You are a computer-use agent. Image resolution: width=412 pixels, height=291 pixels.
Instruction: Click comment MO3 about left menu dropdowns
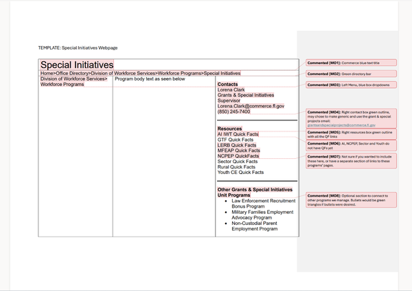tap(351, 85)
